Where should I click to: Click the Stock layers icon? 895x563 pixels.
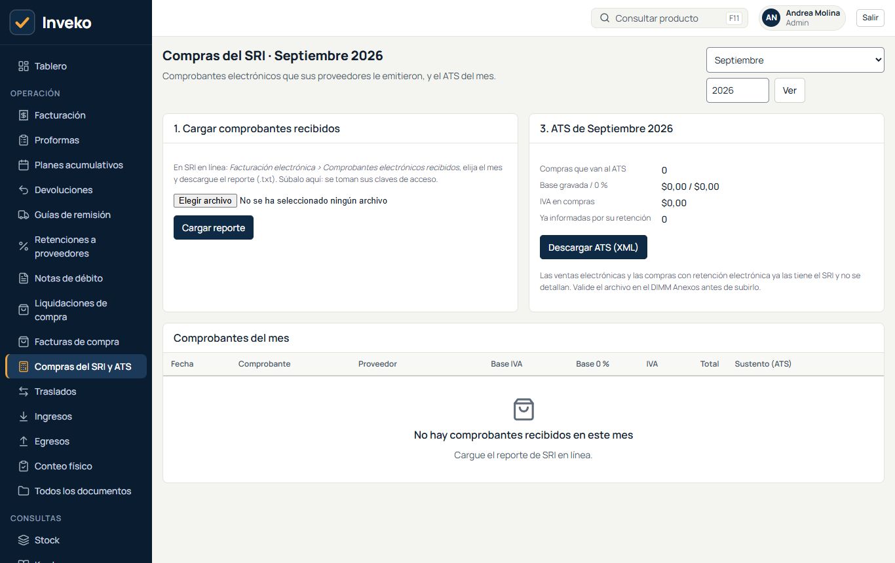tap(24, 540)
